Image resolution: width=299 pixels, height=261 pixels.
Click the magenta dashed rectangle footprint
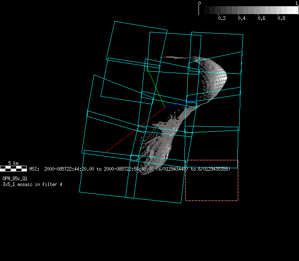point(211,180)
